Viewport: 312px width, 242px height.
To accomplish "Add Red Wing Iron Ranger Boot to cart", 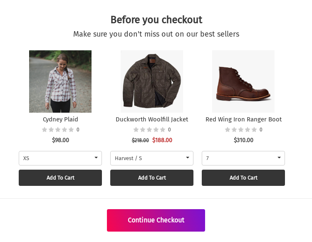I will (243, 178).
